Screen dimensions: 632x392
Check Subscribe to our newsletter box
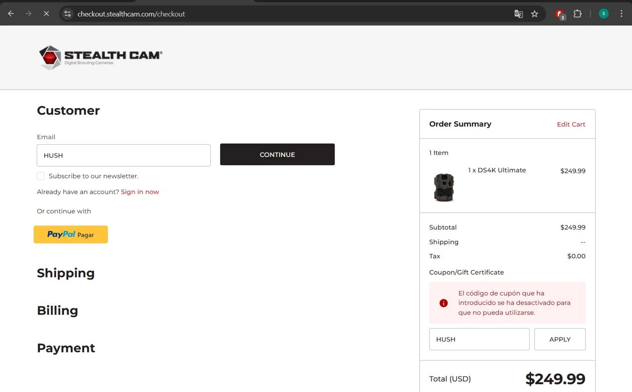[41, 176]
